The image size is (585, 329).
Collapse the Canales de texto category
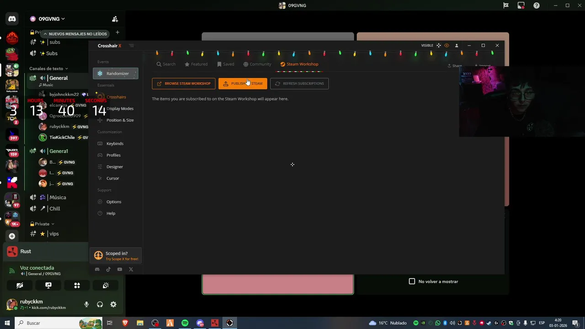[48, 69]
